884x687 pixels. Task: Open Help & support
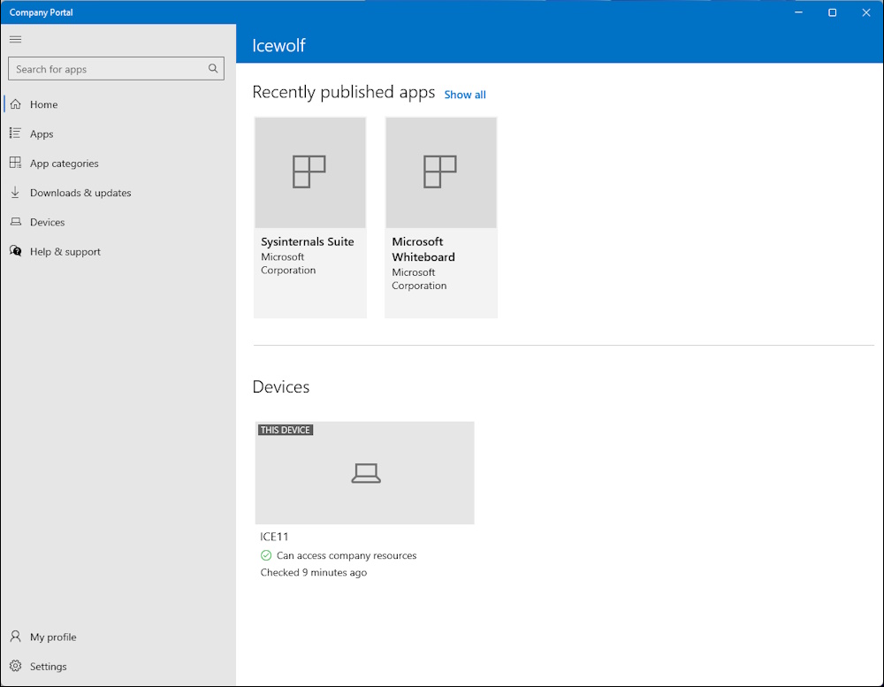click(65, 252)
